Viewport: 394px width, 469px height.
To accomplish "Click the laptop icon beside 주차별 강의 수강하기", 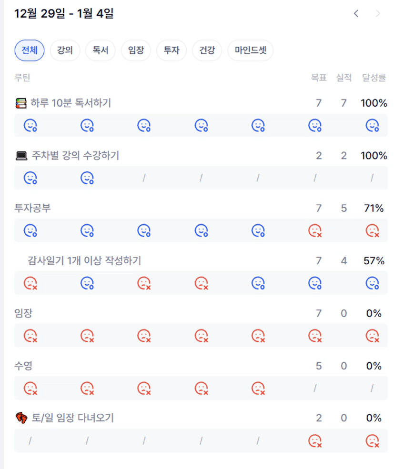I will (x=21, y=156).
